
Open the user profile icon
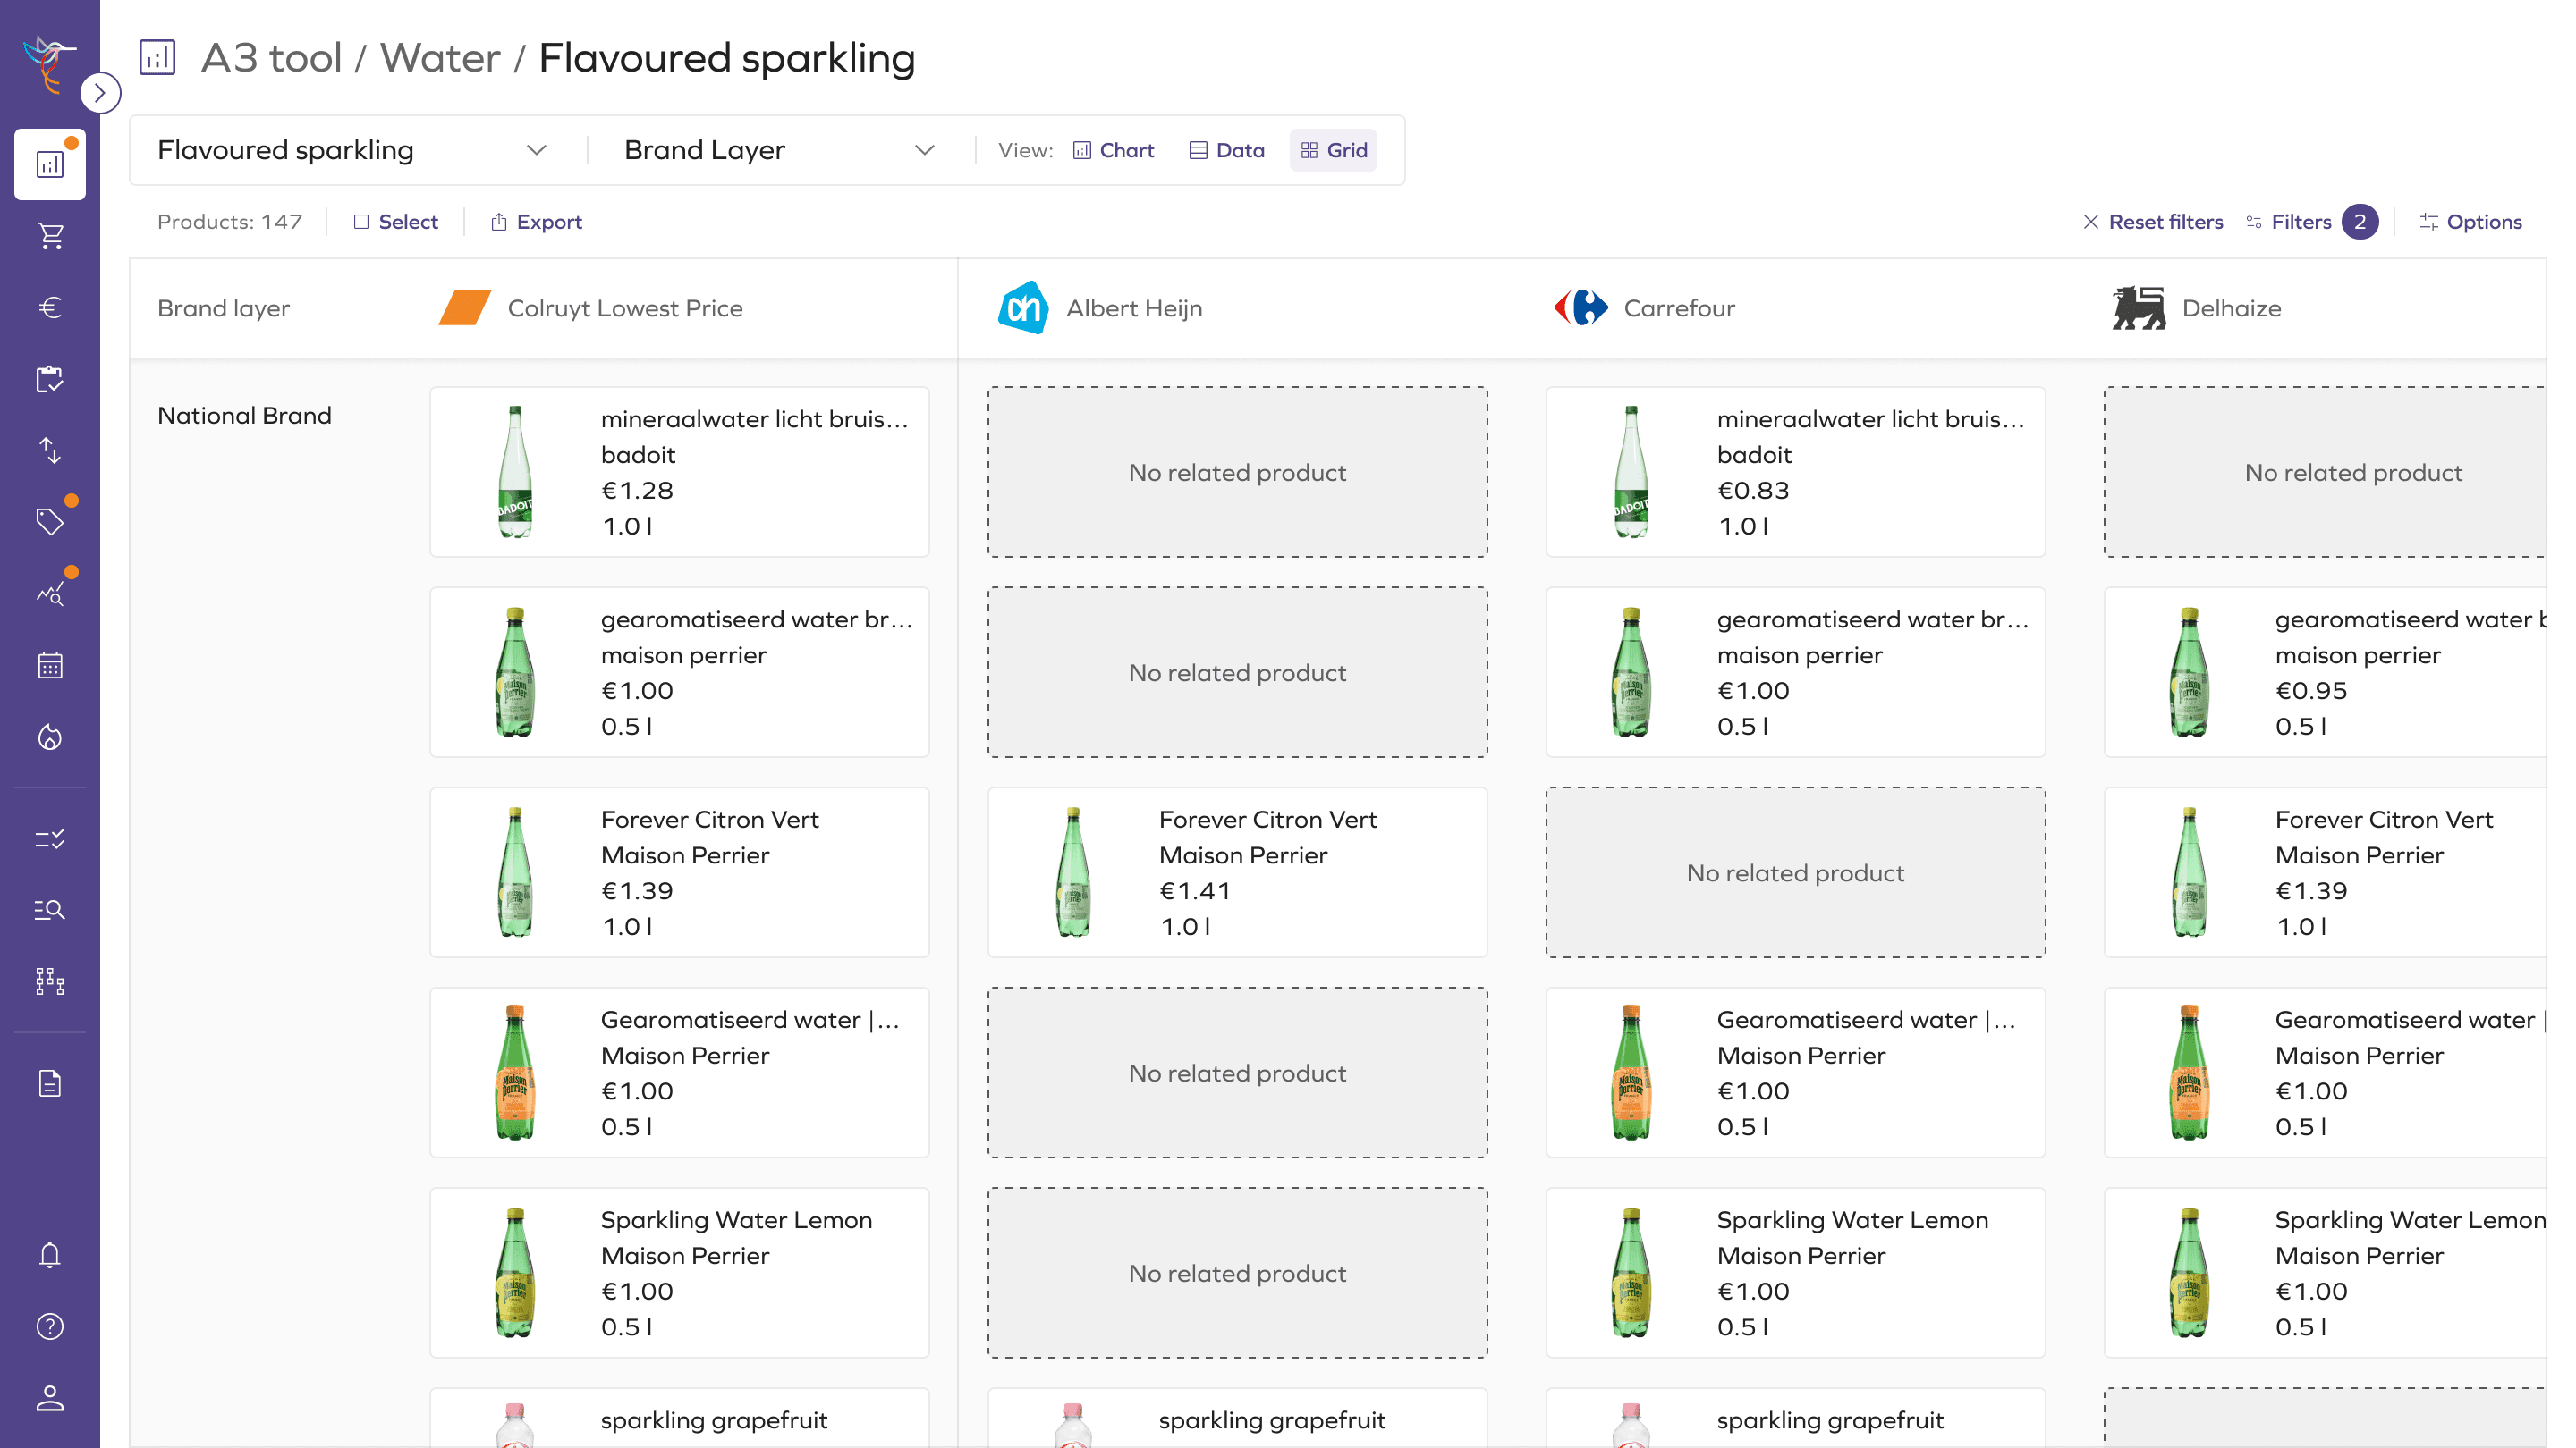point(50,1398)
